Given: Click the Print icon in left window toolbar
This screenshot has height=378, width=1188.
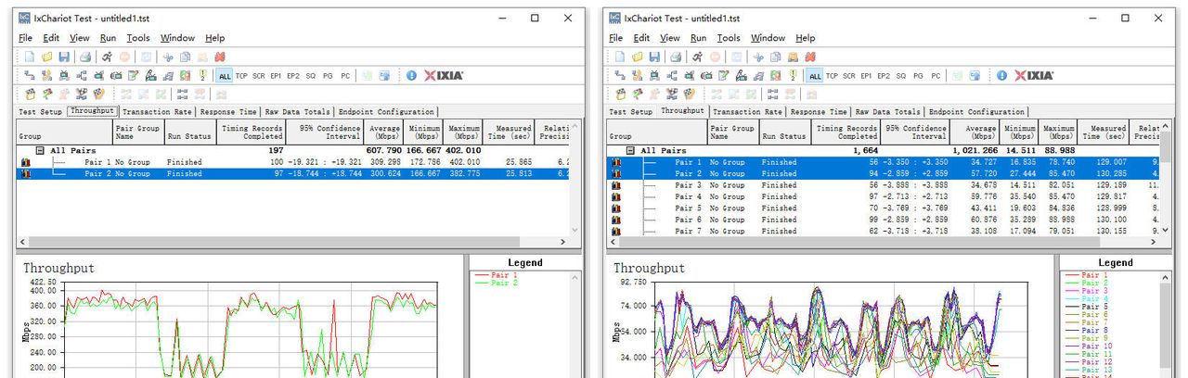Looking at the screenshot, I should [x=84, y=57].
